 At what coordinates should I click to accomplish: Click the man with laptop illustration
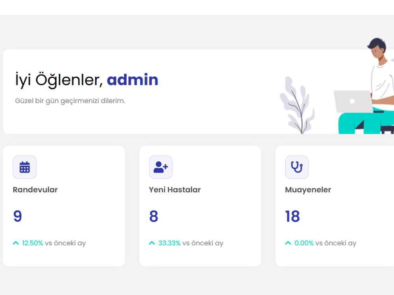364,86
